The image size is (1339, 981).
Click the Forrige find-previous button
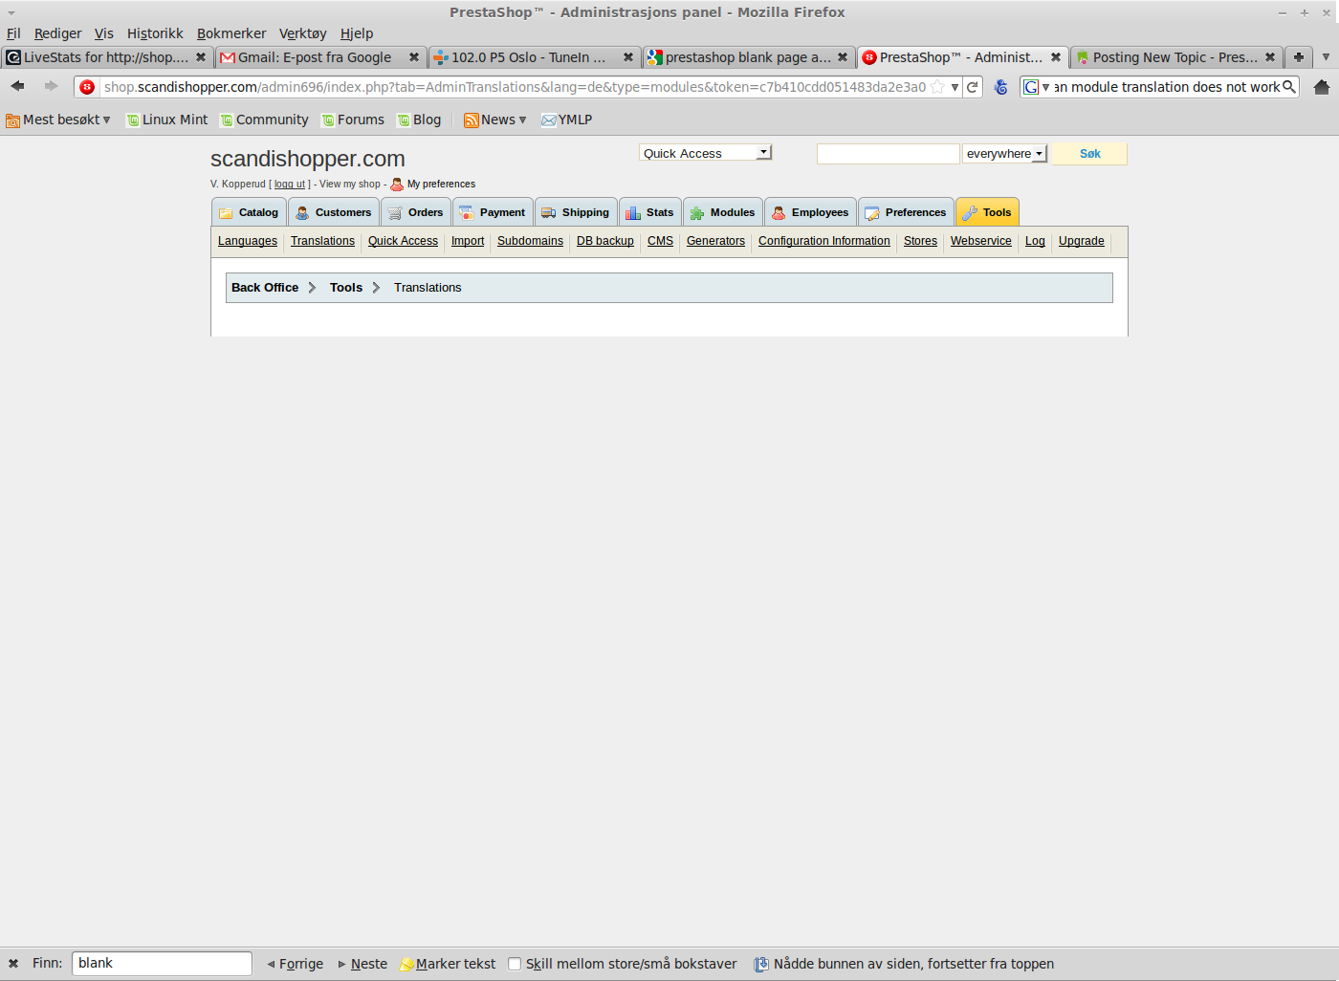(x=295, y=964)
